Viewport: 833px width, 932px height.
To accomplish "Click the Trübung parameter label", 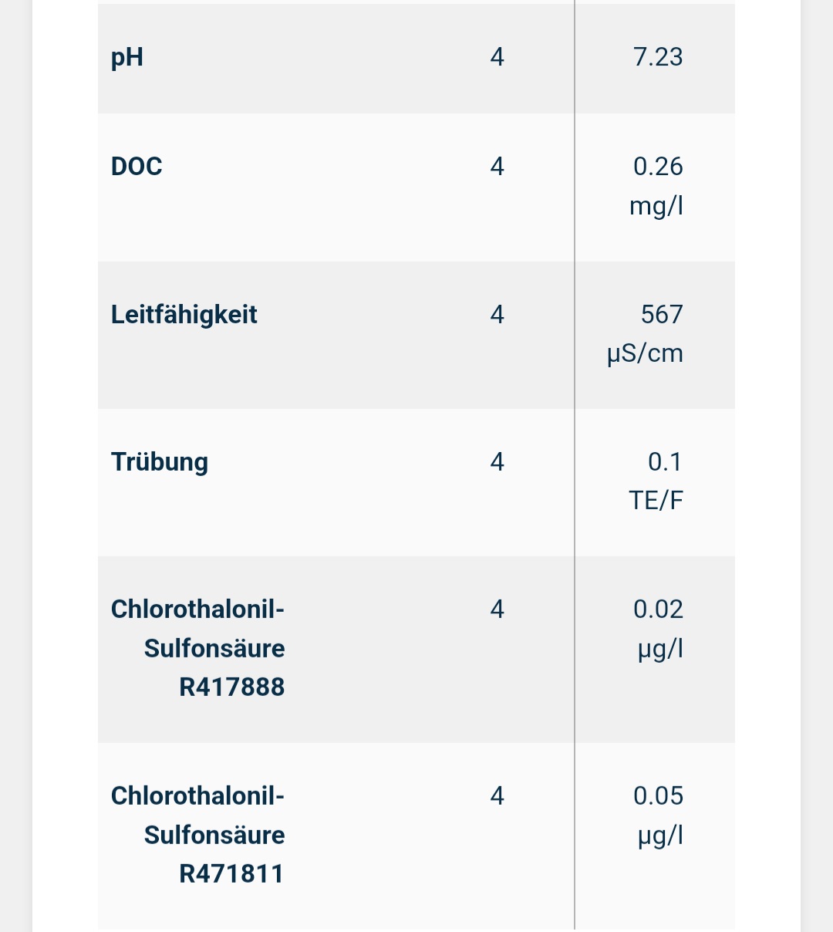I will pos(160,462).
